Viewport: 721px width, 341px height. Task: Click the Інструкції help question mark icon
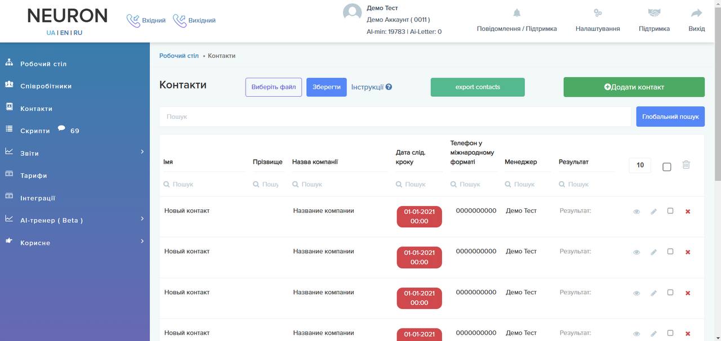coord(389,87)
